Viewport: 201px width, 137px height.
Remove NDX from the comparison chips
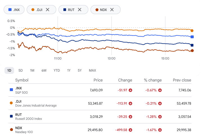[x=112, y=10]
